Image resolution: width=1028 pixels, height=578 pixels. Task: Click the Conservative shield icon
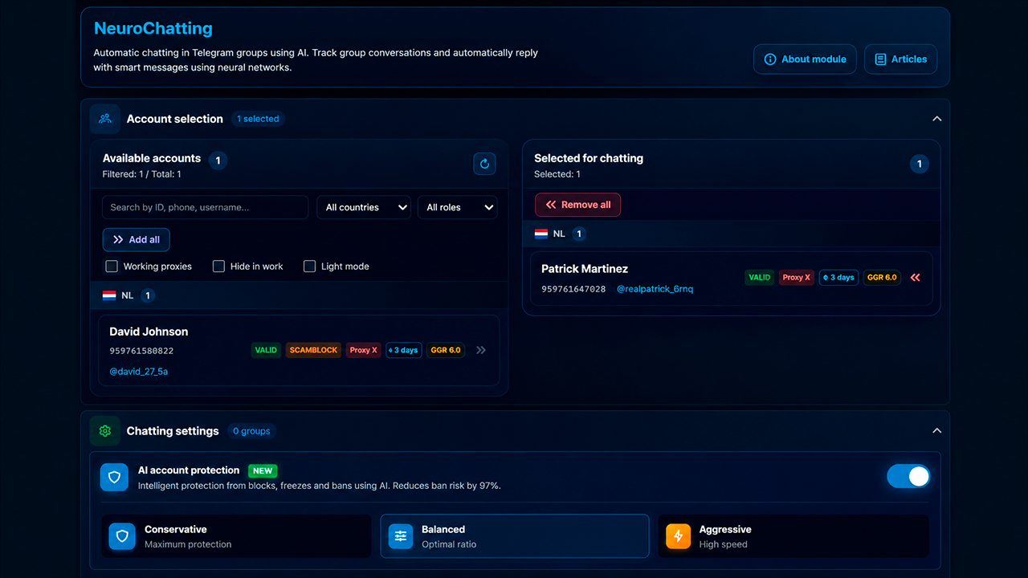pyautogui.click(x=122, y=536)
